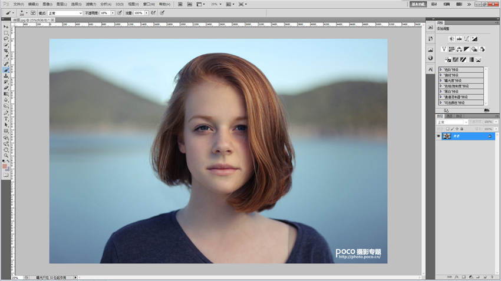The image size is (501, 281).
Task: Show more workspaces with double chevron
Action: click(x=469, y=4)
